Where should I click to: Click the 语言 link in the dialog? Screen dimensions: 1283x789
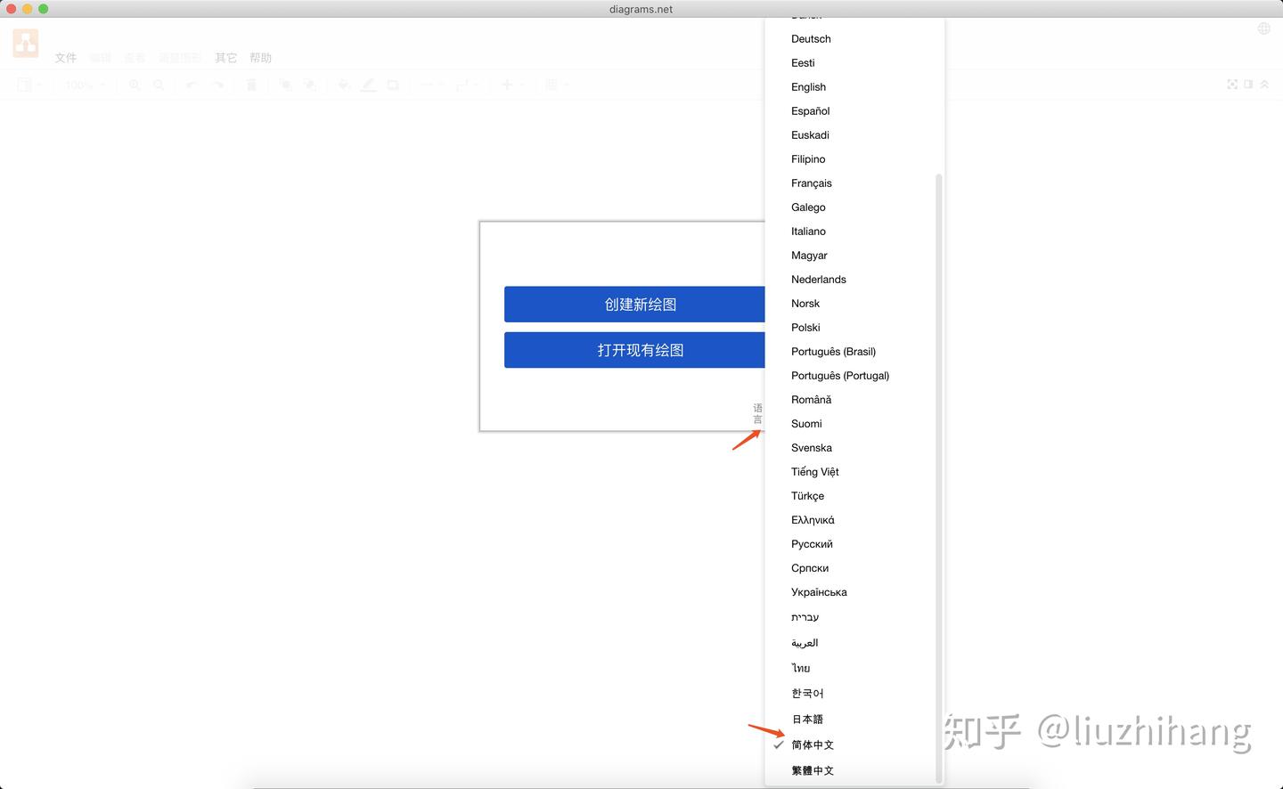coord(757,414)
